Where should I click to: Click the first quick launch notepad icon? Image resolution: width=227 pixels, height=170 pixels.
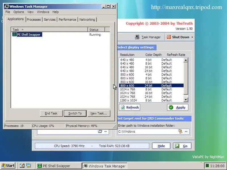[x=22, y=166]
